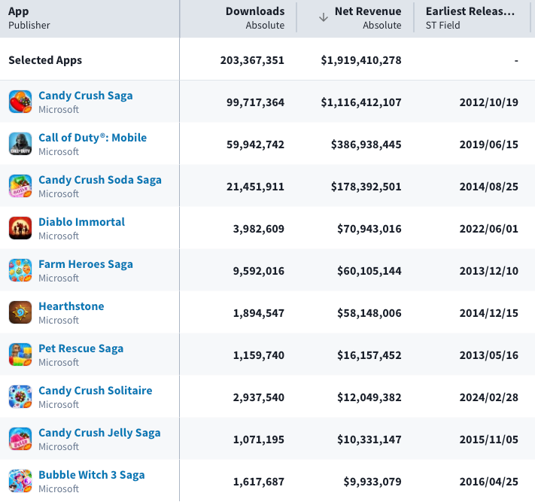The width and height of the screenshot is (535, 502).
Task: Click the Diablo Immortal app icon
Action: pyautogui.click(x=20, y=228)
